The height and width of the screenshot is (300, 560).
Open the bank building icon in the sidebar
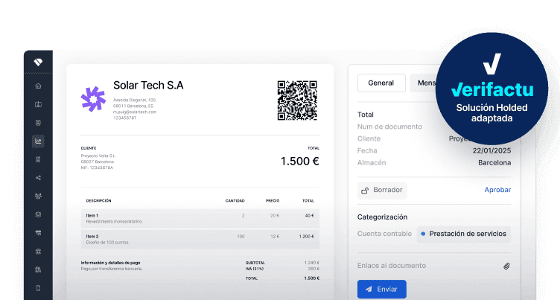(x=38, y=252)
